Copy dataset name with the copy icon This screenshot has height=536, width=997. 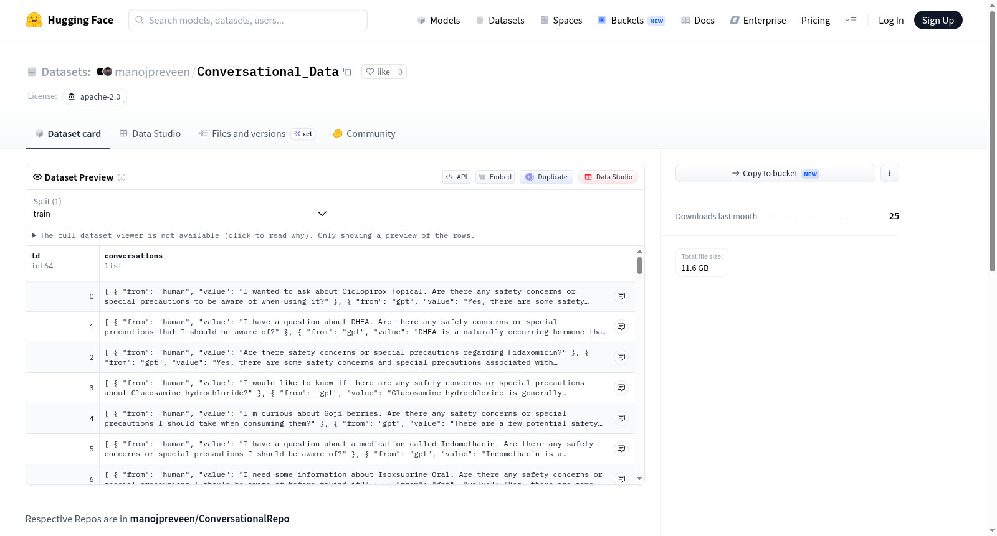pos(348,72)
